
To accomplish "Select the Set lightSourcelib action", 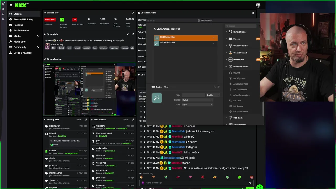I will (240, 112).
